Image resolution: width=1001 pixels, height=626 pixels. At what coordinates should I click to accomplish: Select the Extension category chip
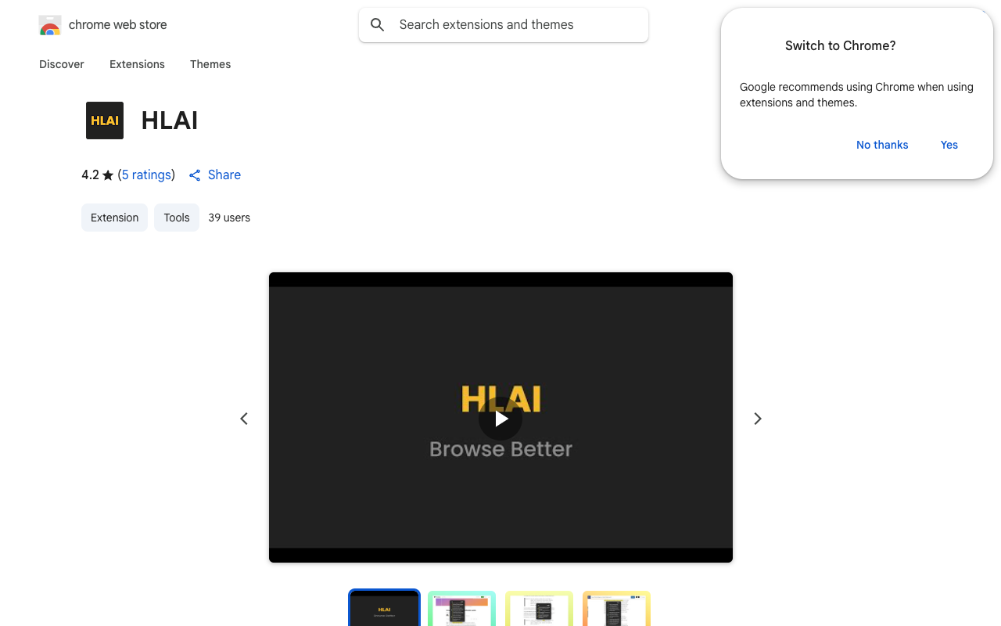click(114, 218)
